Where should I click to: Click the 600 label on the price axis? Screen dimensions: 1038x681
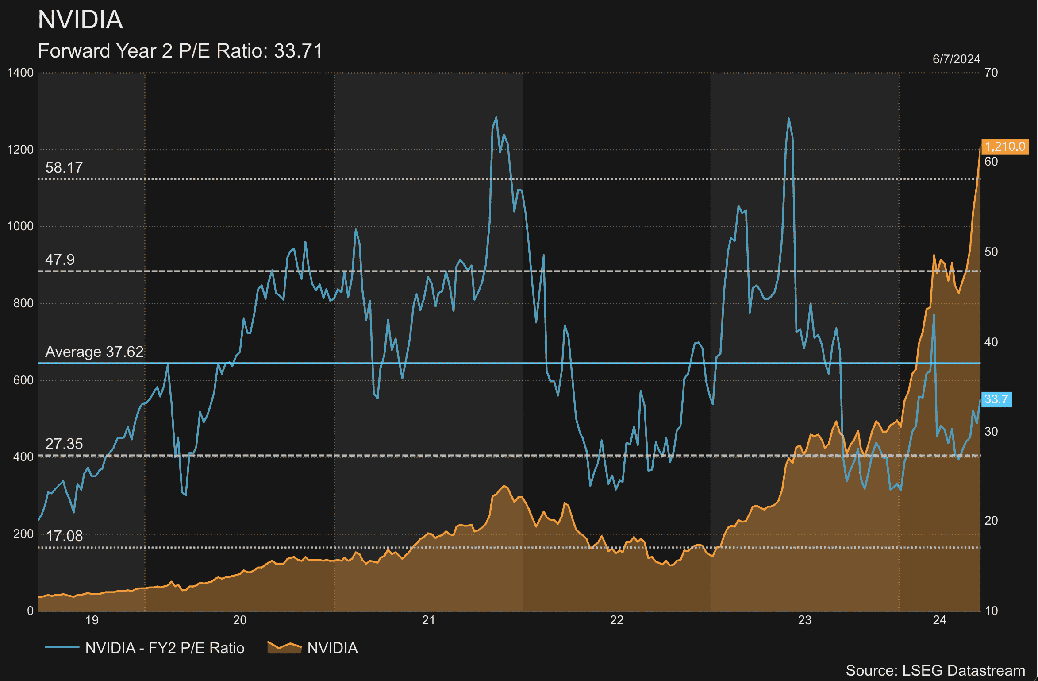coord(23,380)
